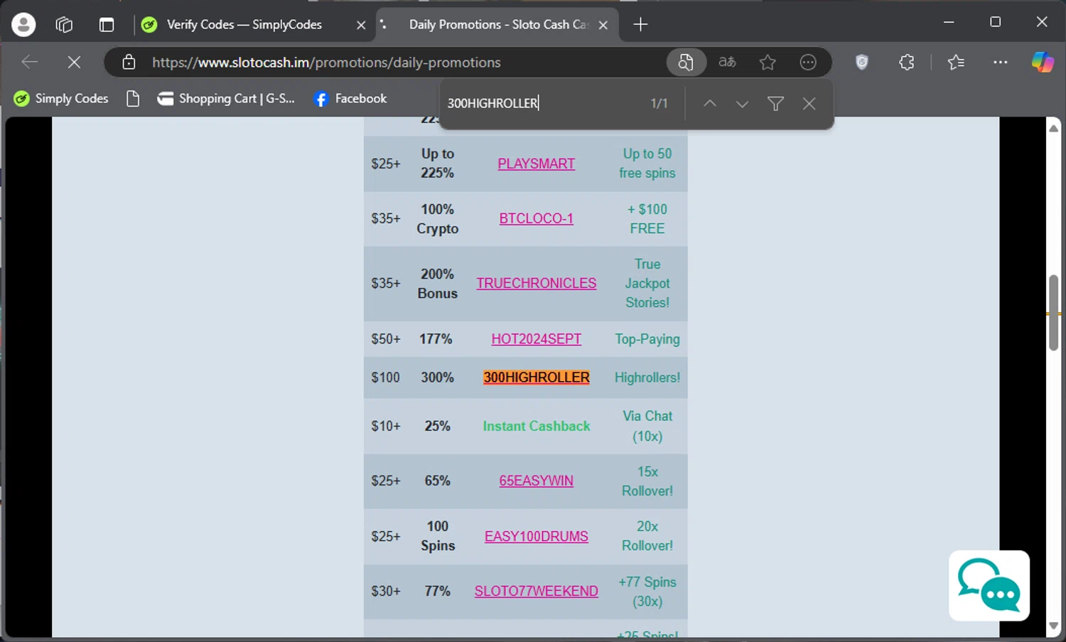Close the find on page bar

pyautogui.click(x=809, y=104)
